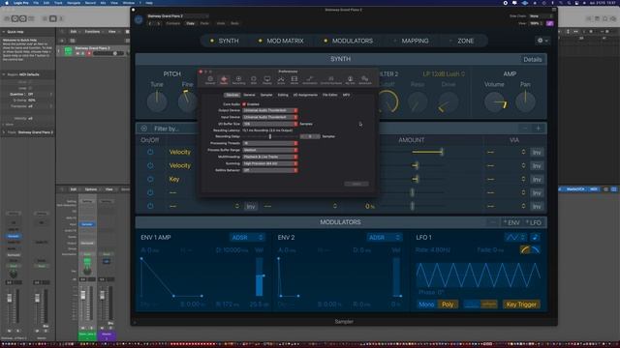Select previous preset arrow in plugin header
Viewport: 620px width, 348px height.
coord(150,23)
